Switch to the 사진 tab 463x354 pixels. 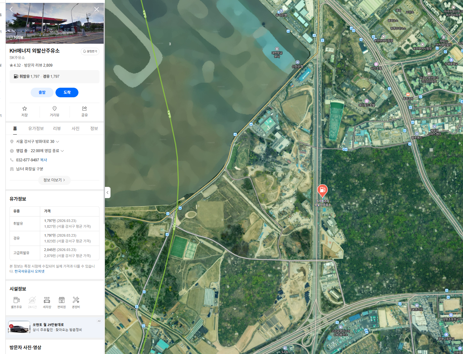pos(76,129)
